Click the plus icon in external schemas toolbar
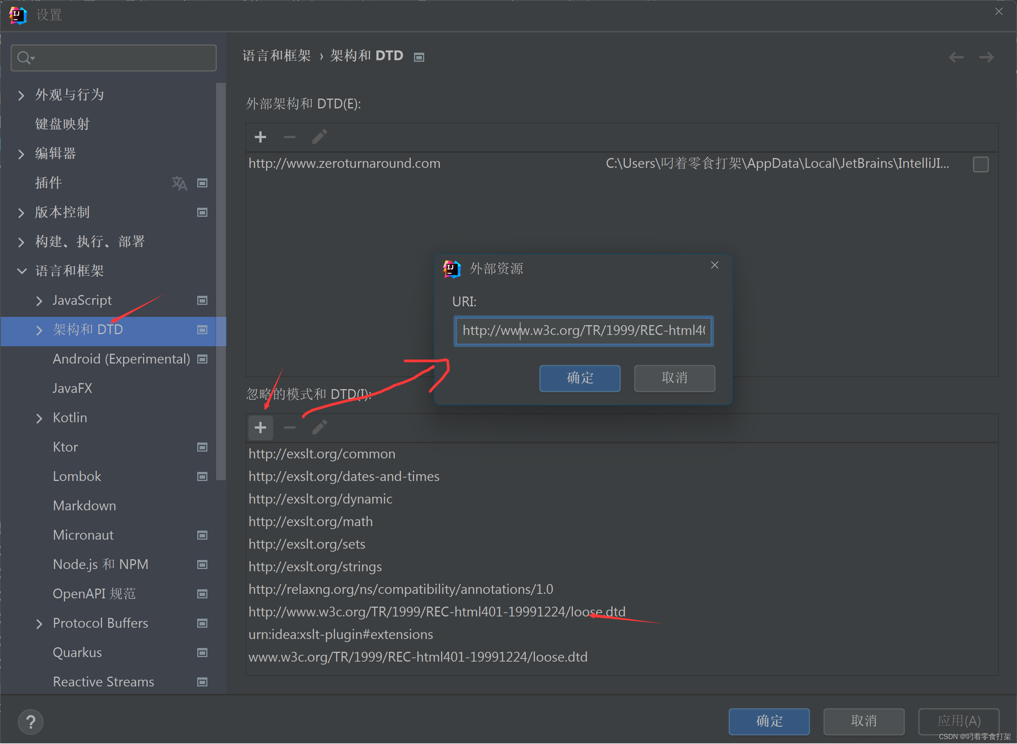This screenshot has height=744, width=1017. pos(260,137)
